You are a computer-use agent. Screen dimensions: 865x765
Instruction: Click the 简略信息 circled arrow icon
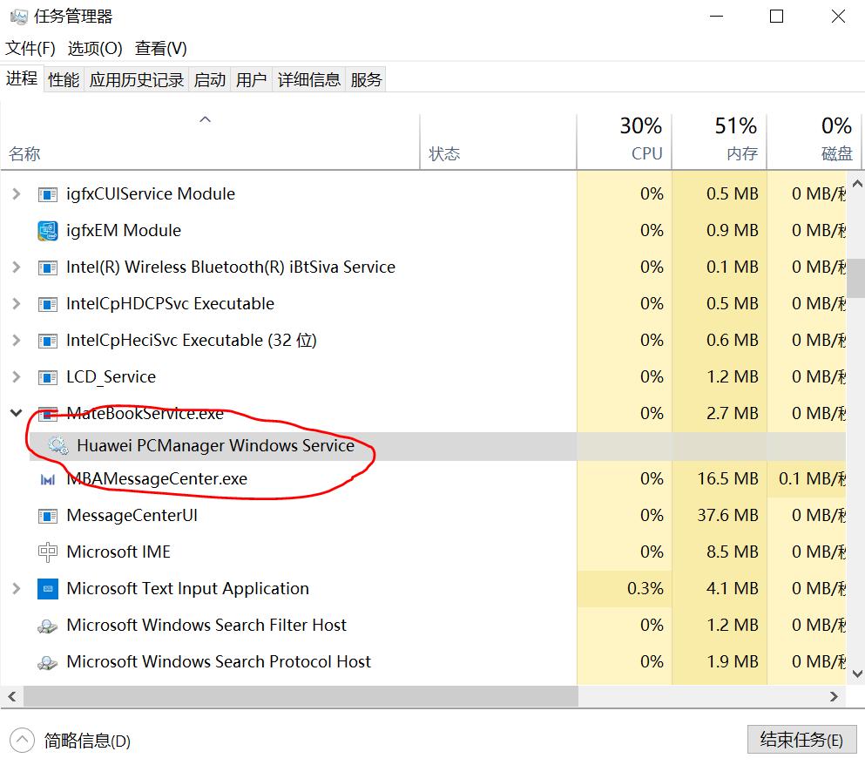click(22, 740)
